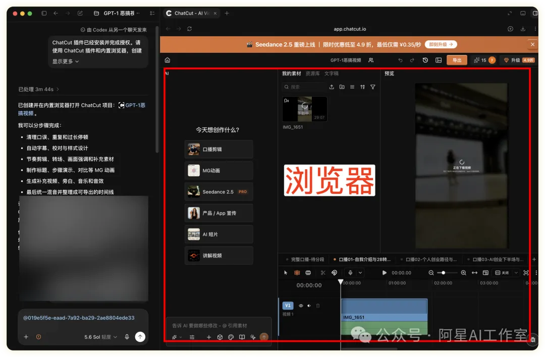Choose Seedance 2.5 PRO option
Viewport: 545px width, 357px height.
click(219, 191)
